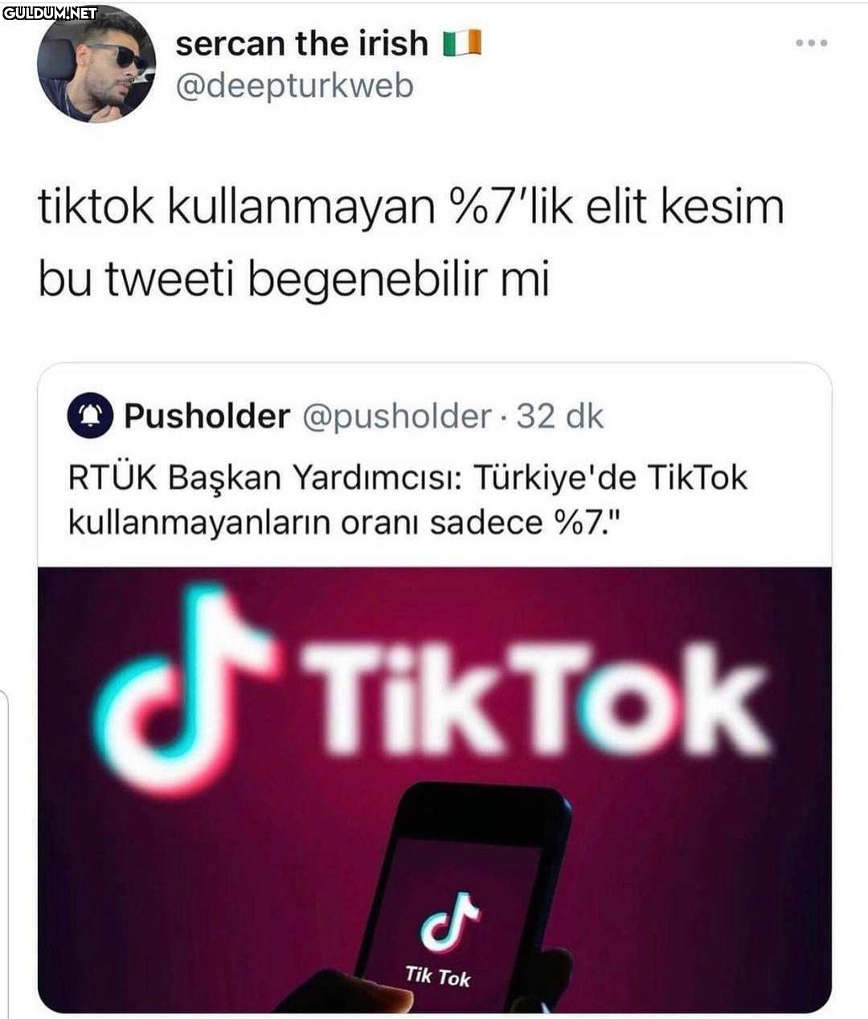Viewport: 868px width, 1019px height.
Task: Open the sercan the irish display name
Action: click(301, 43)
